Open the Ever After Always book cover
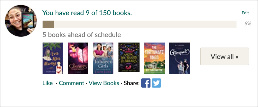The image size is (258, 107). (53, 58)
